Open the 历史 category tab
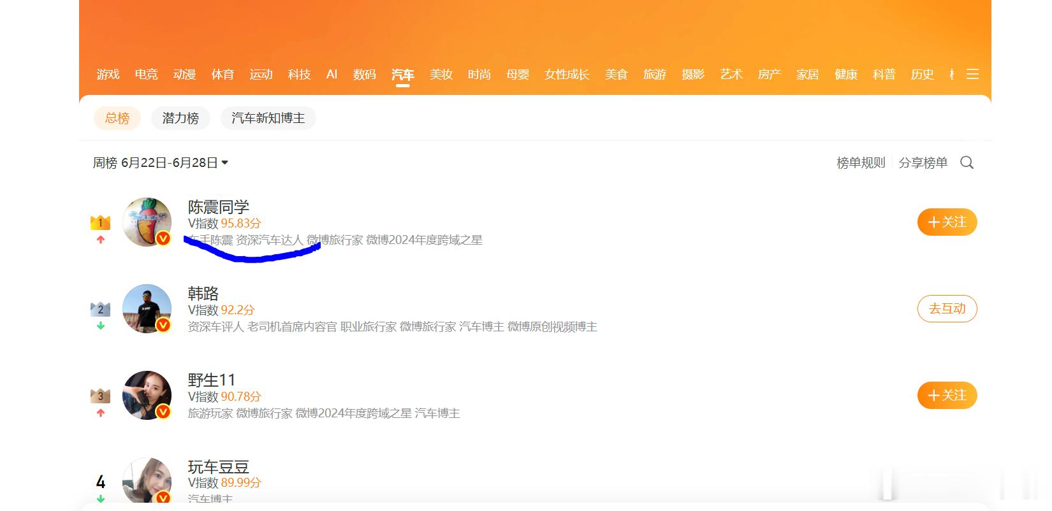Screen dimensions: 1052x511 (x=923, y=75)
